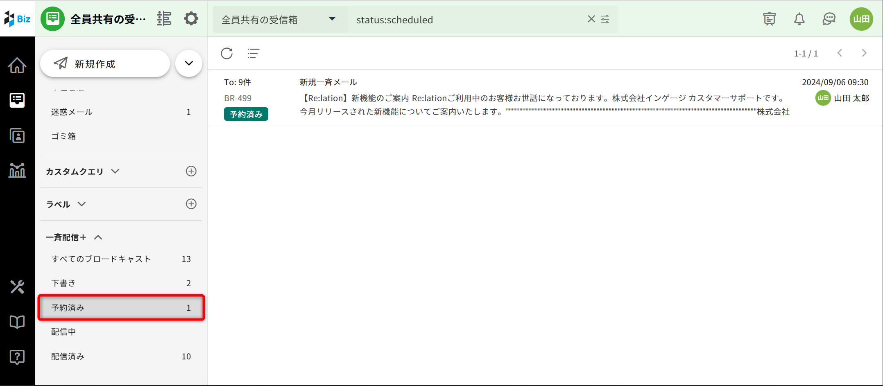Refresh the message list
The height and width of the screenshot is (386, 883).
click(227, 53)
